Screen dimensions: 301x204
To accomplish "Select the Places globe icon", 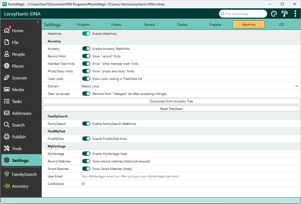I will (7, 66).
